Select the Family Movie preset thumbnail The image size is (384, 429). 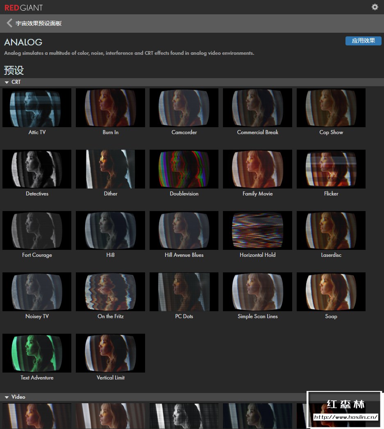(x=257, y=169)
